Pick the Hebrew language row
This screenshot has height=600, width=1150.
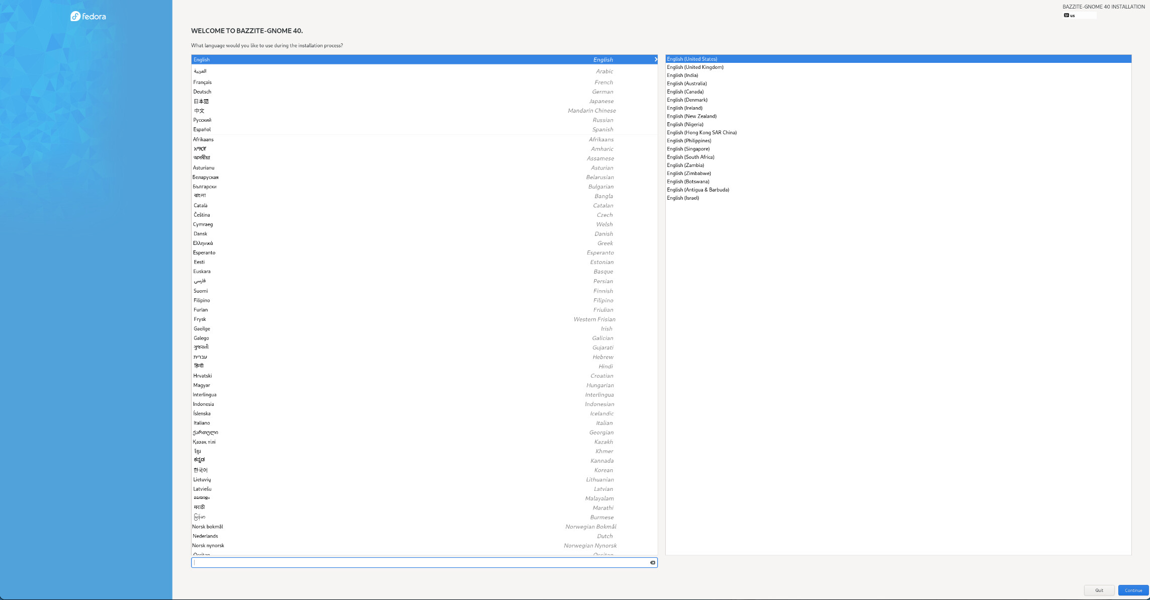[x=424, y=357]
